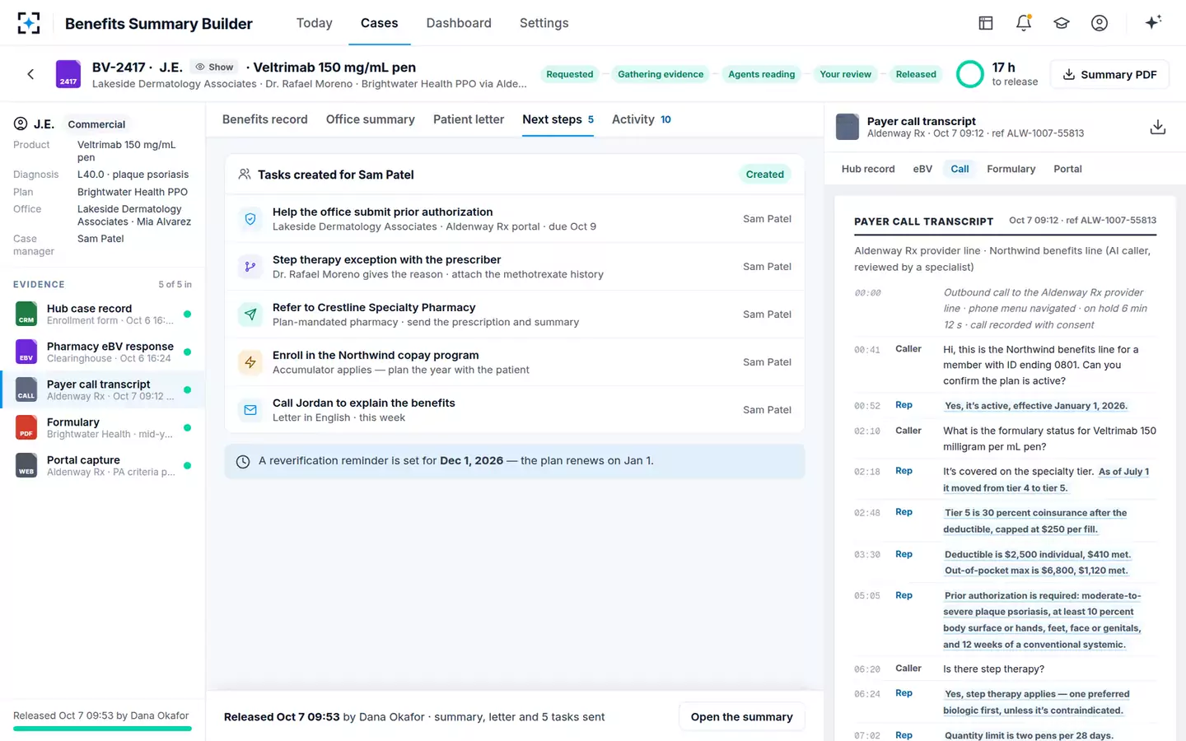The height and width of the screenshot is (741, 1186).
Task: Open Help the office submit prior authorization
Action: (515, 219)
